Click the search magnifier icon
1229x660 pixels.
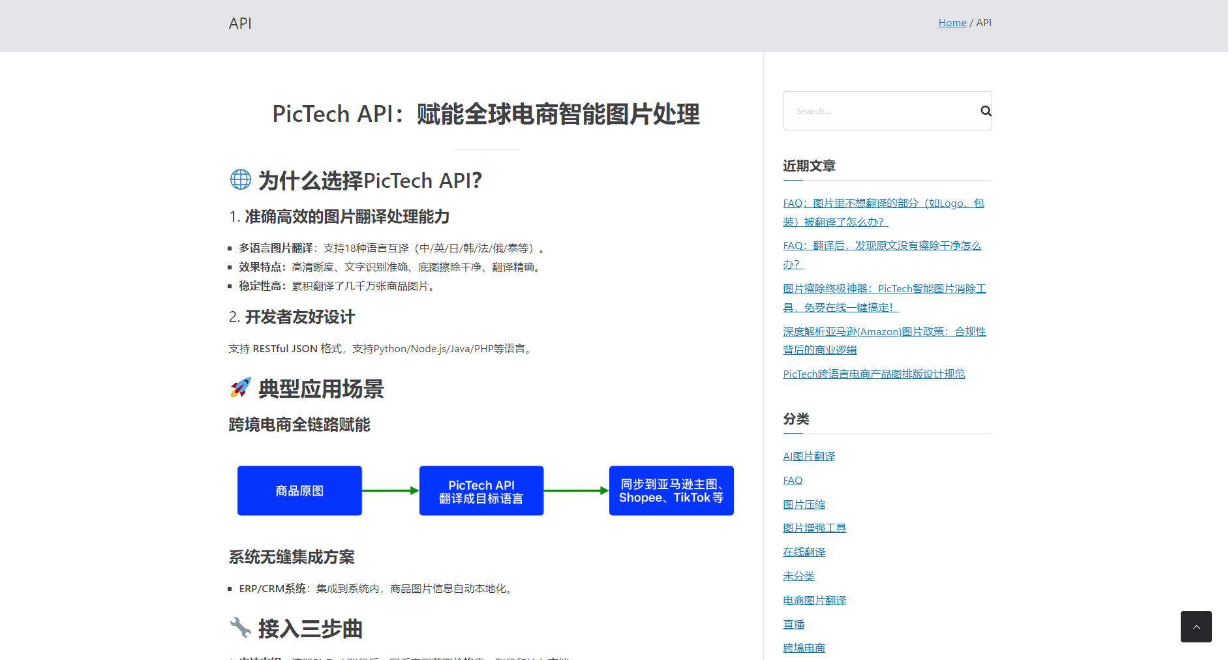point(986,111)
